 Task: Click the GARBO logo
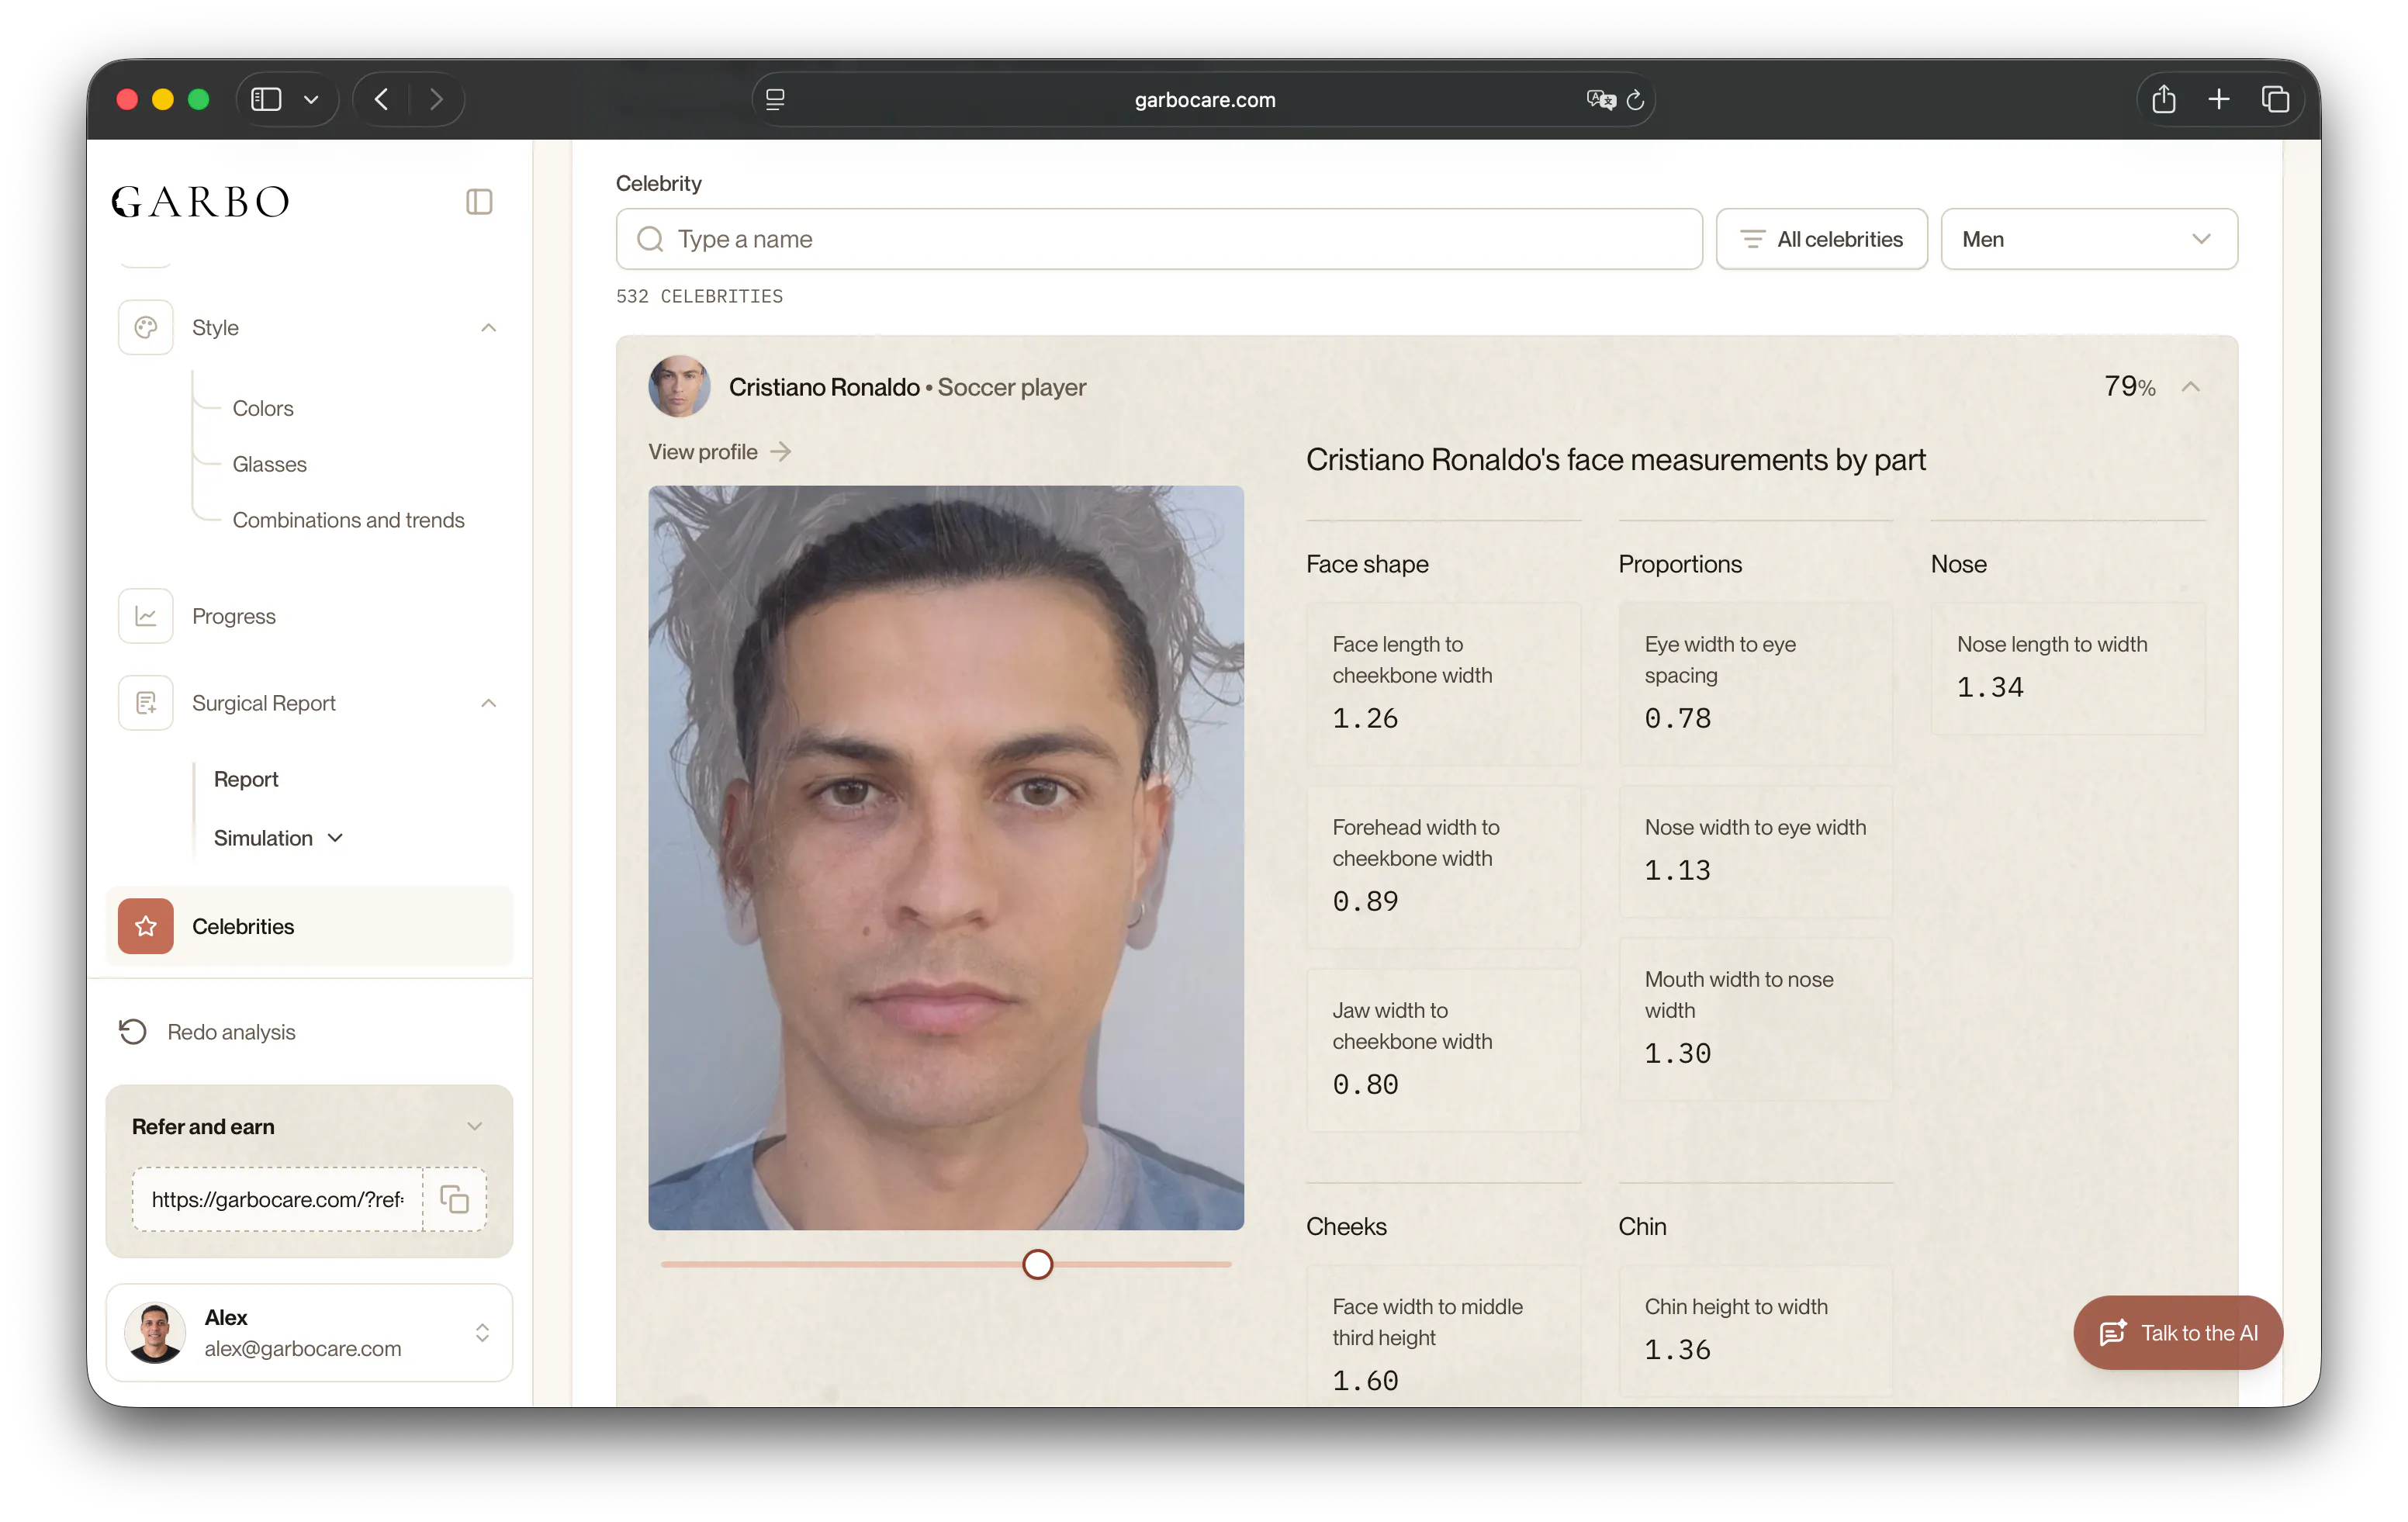(x=200, y=201)
